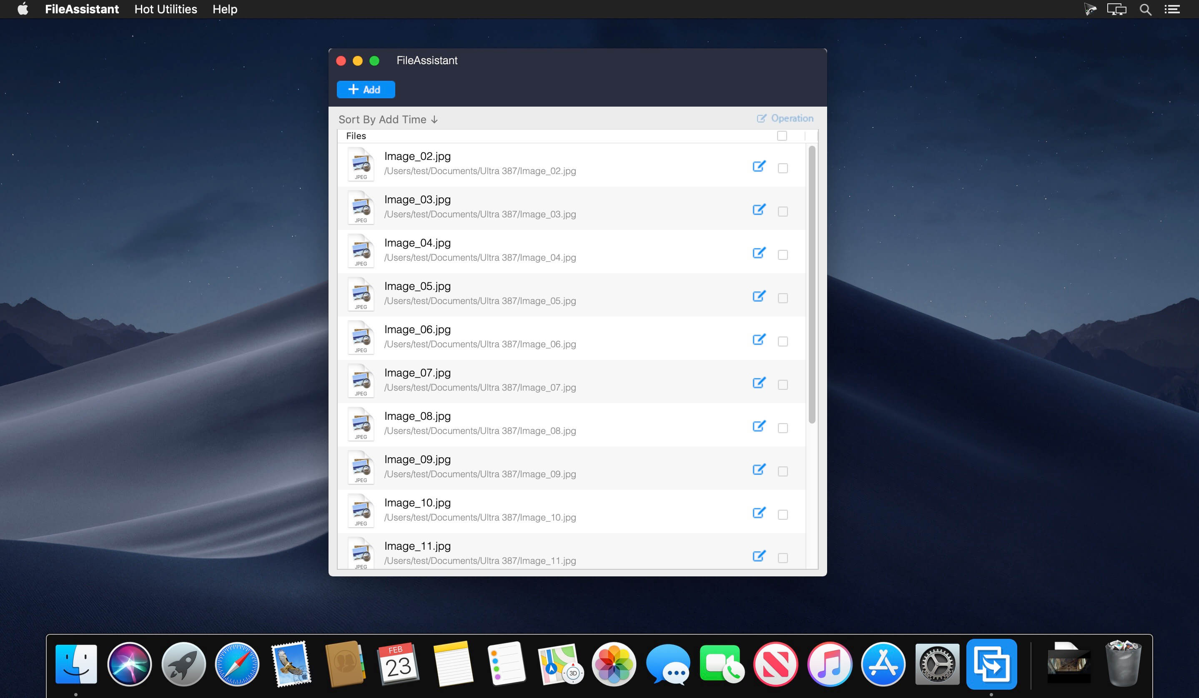Check the box for Image_10.jpg

[x=783, y=514]
